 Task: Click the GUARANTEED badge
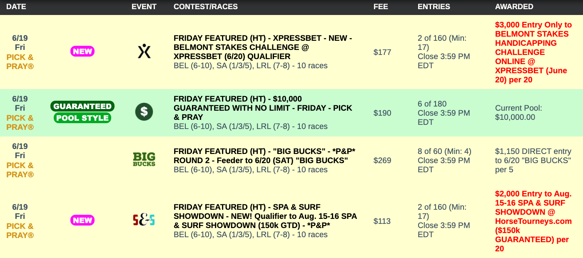82,106
